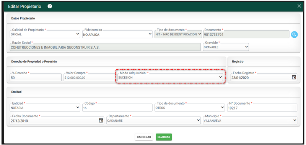The image size is (306, 145).
Task: Open the NIT Tipo de documento dropdown
Action: coord(178,34)
